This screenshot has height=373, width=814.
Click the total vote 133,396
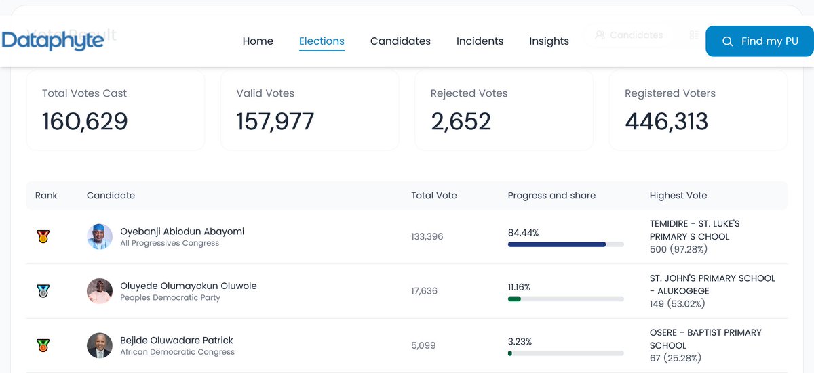pos(427,236)
